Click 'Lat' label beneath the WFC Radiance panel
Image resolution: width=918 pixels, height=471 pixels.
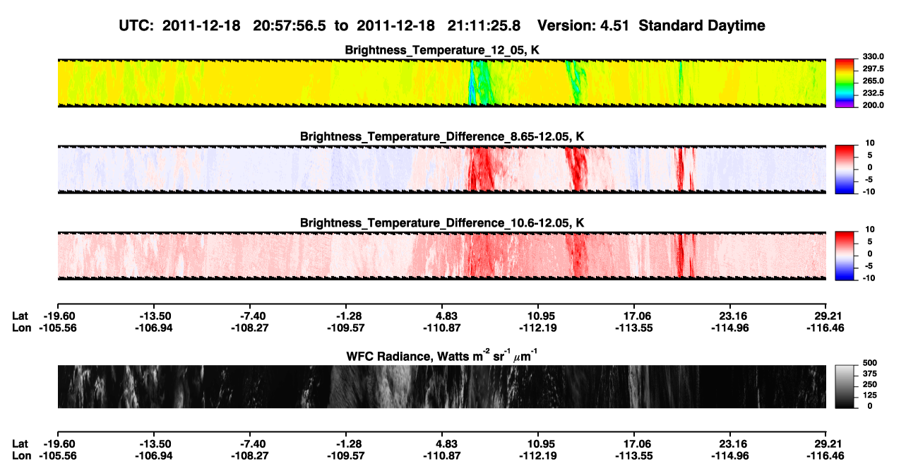(x=20, y=444)
